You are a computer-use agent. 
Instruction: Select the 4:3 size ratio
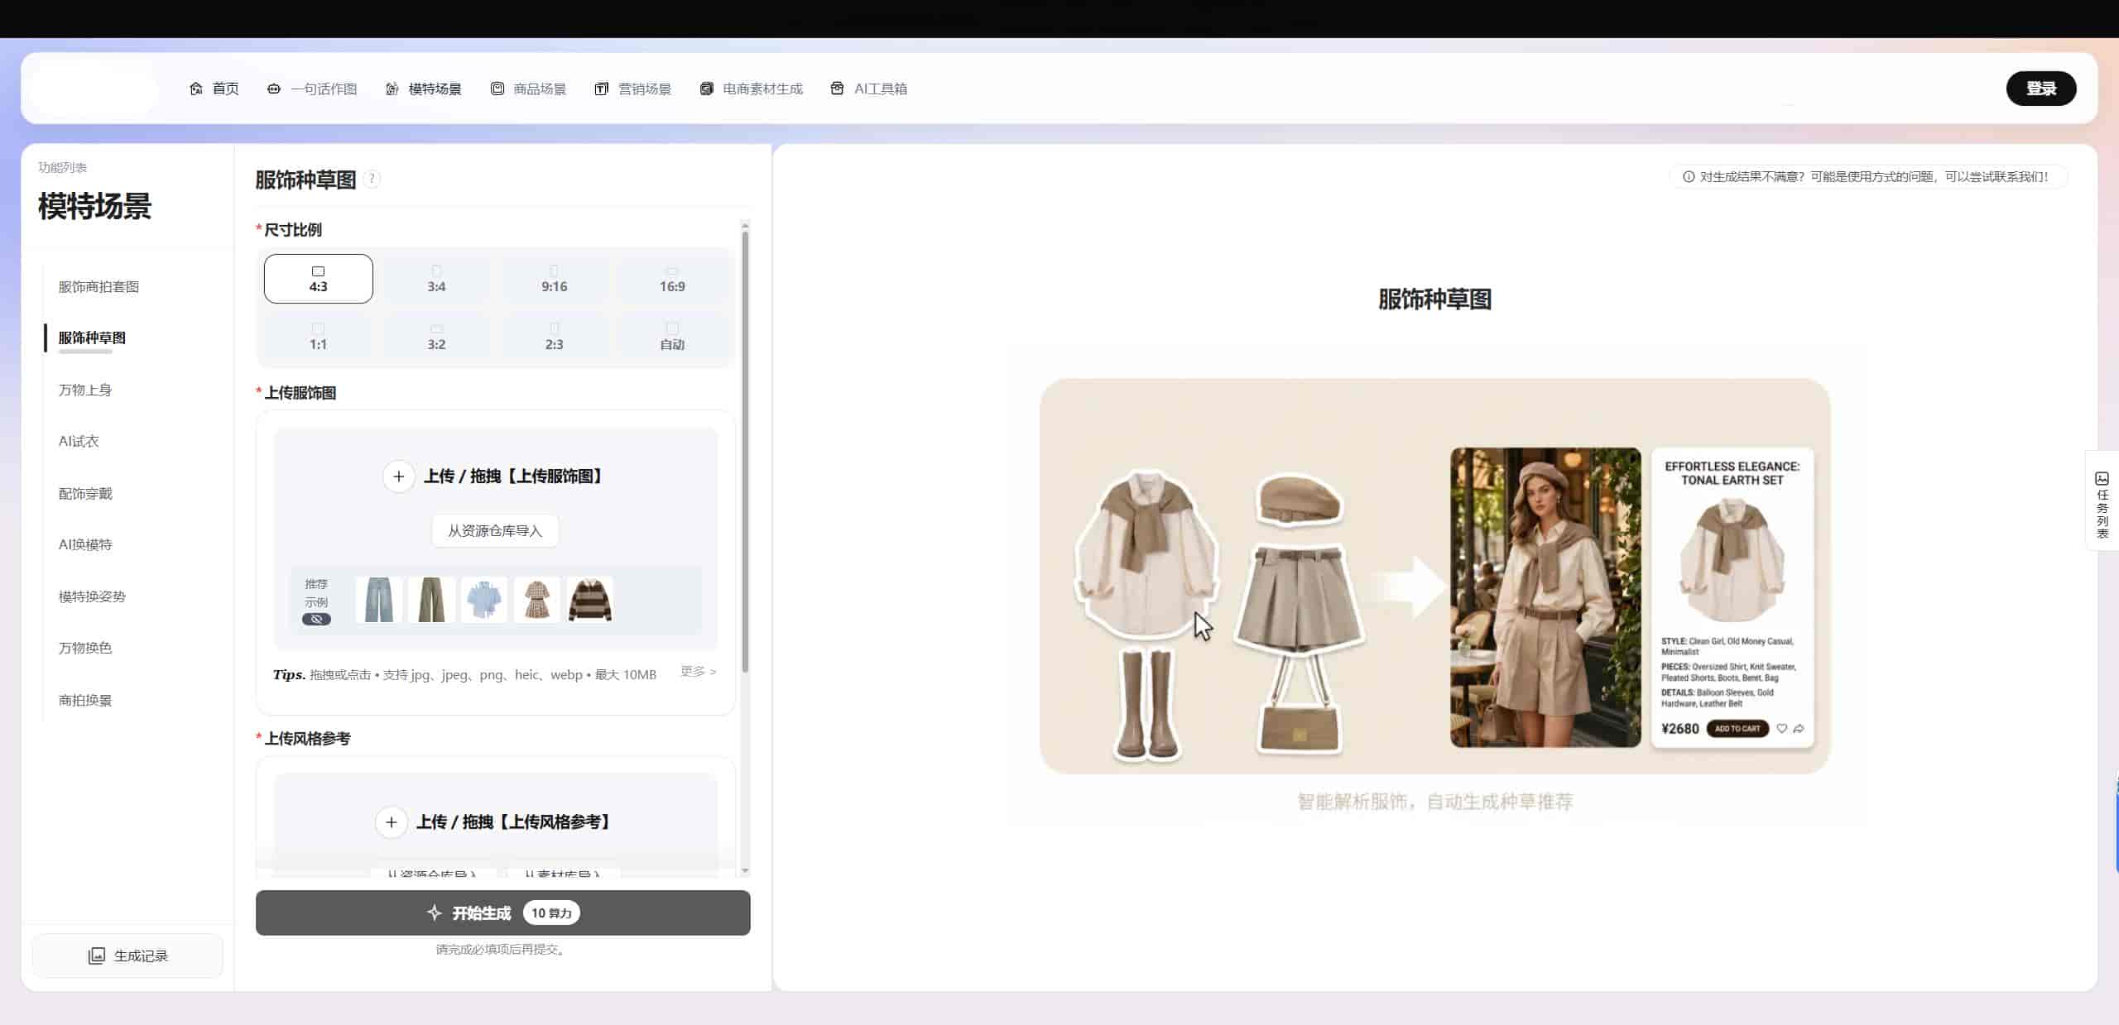pos(319,279)
